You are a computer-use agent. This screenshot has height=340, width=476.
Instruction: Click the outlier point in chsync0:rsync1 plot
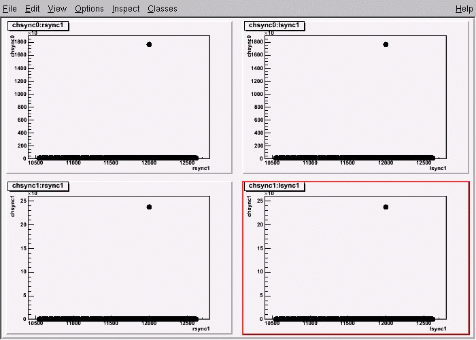[x=149, y=44]
